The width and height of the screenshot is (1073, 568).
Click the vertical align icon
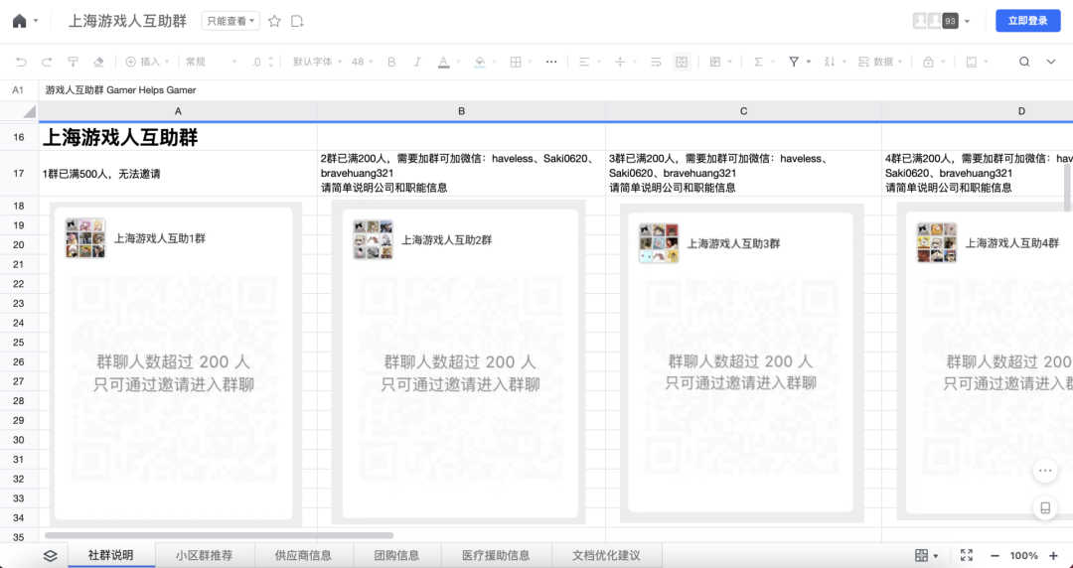[x=620, y=62]
